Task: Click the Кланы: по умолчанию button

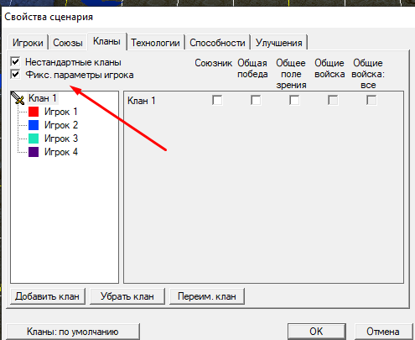Action: [x=73, y=332]
